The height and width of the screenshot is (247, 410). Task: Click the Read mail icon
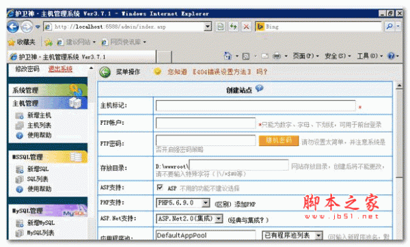pos(265,56)
